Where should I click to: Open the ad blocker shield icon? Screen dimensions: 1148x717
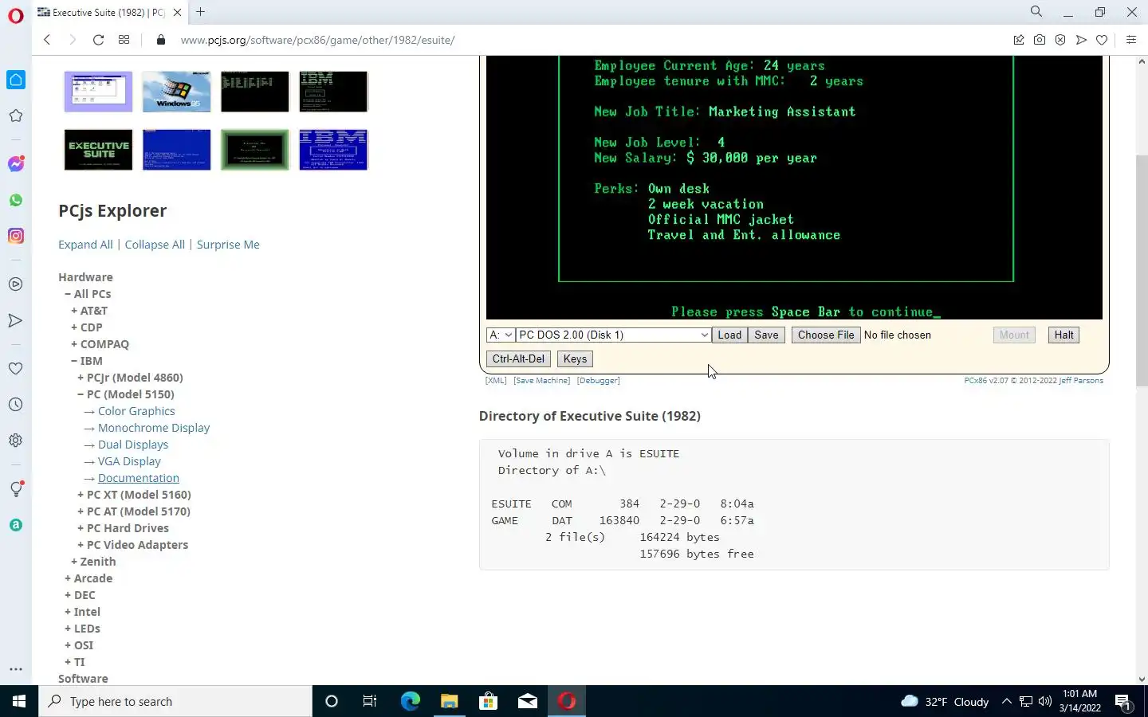[x=1060, y=40]
